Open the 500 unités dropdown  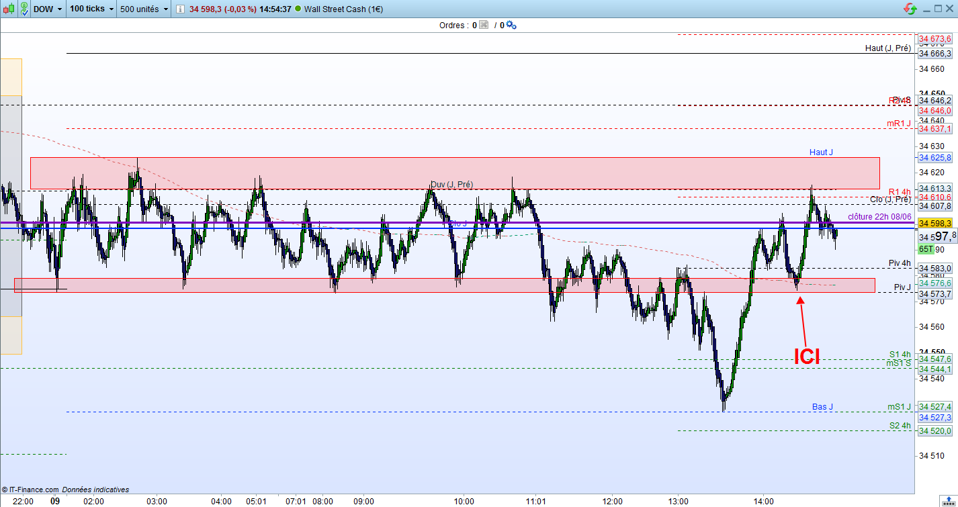coord(144,9)
